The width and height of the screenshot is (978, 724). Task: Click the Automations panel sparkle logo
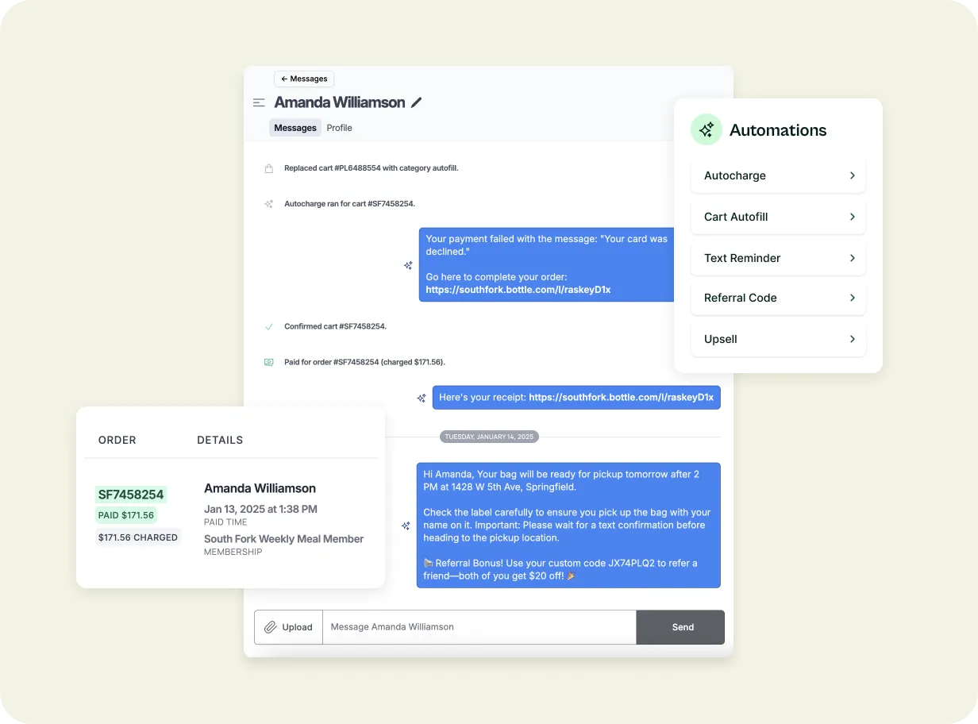[706, 129]
